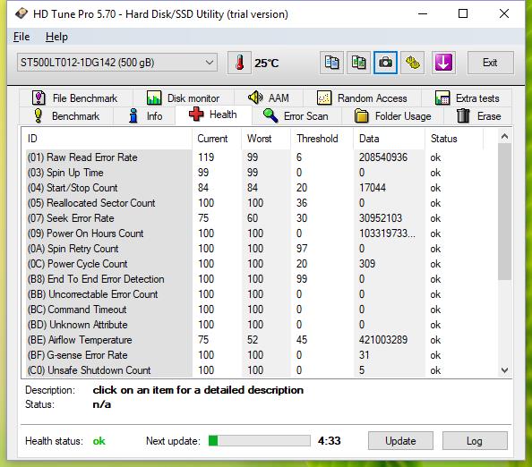This screenshot has height=467, width=532.
Task: Click the Data column header
Action: pos(389,139)
